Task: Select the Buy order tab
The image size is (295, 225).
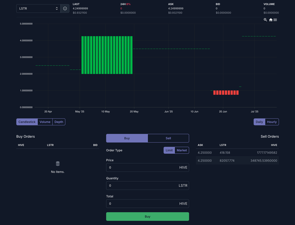Action: click(127, 138)
